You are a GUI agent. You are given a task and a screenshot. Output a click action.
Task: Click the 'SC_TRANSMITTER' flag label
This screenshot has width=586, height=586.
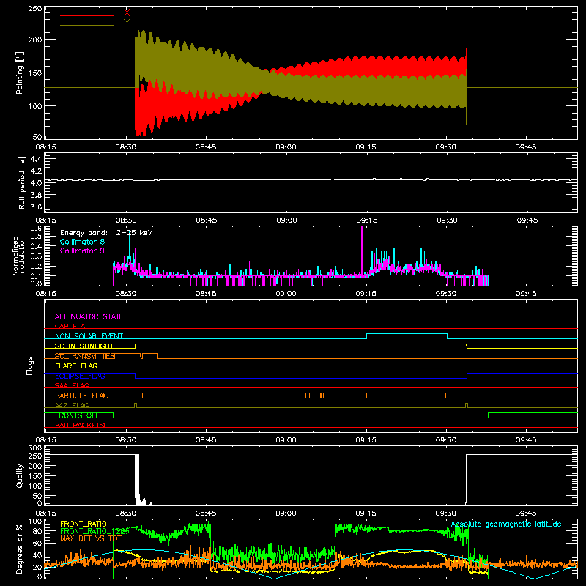tap(85, 356)
